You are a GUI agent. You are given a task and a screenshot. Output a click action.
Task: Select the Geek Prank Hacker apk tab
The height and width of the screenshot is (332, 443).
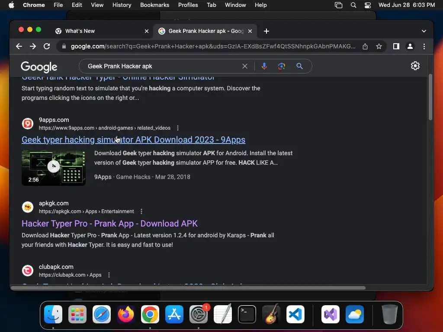point(205,31)
